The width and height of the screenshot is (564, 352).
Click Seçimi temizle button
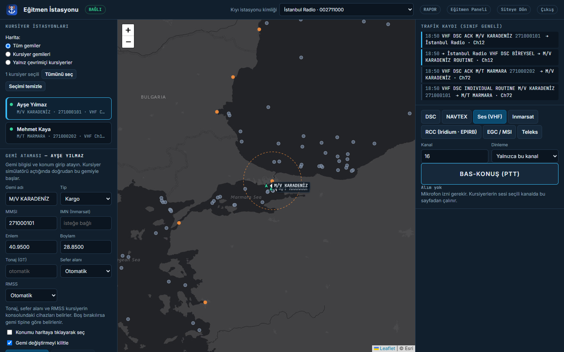point(25,86)
